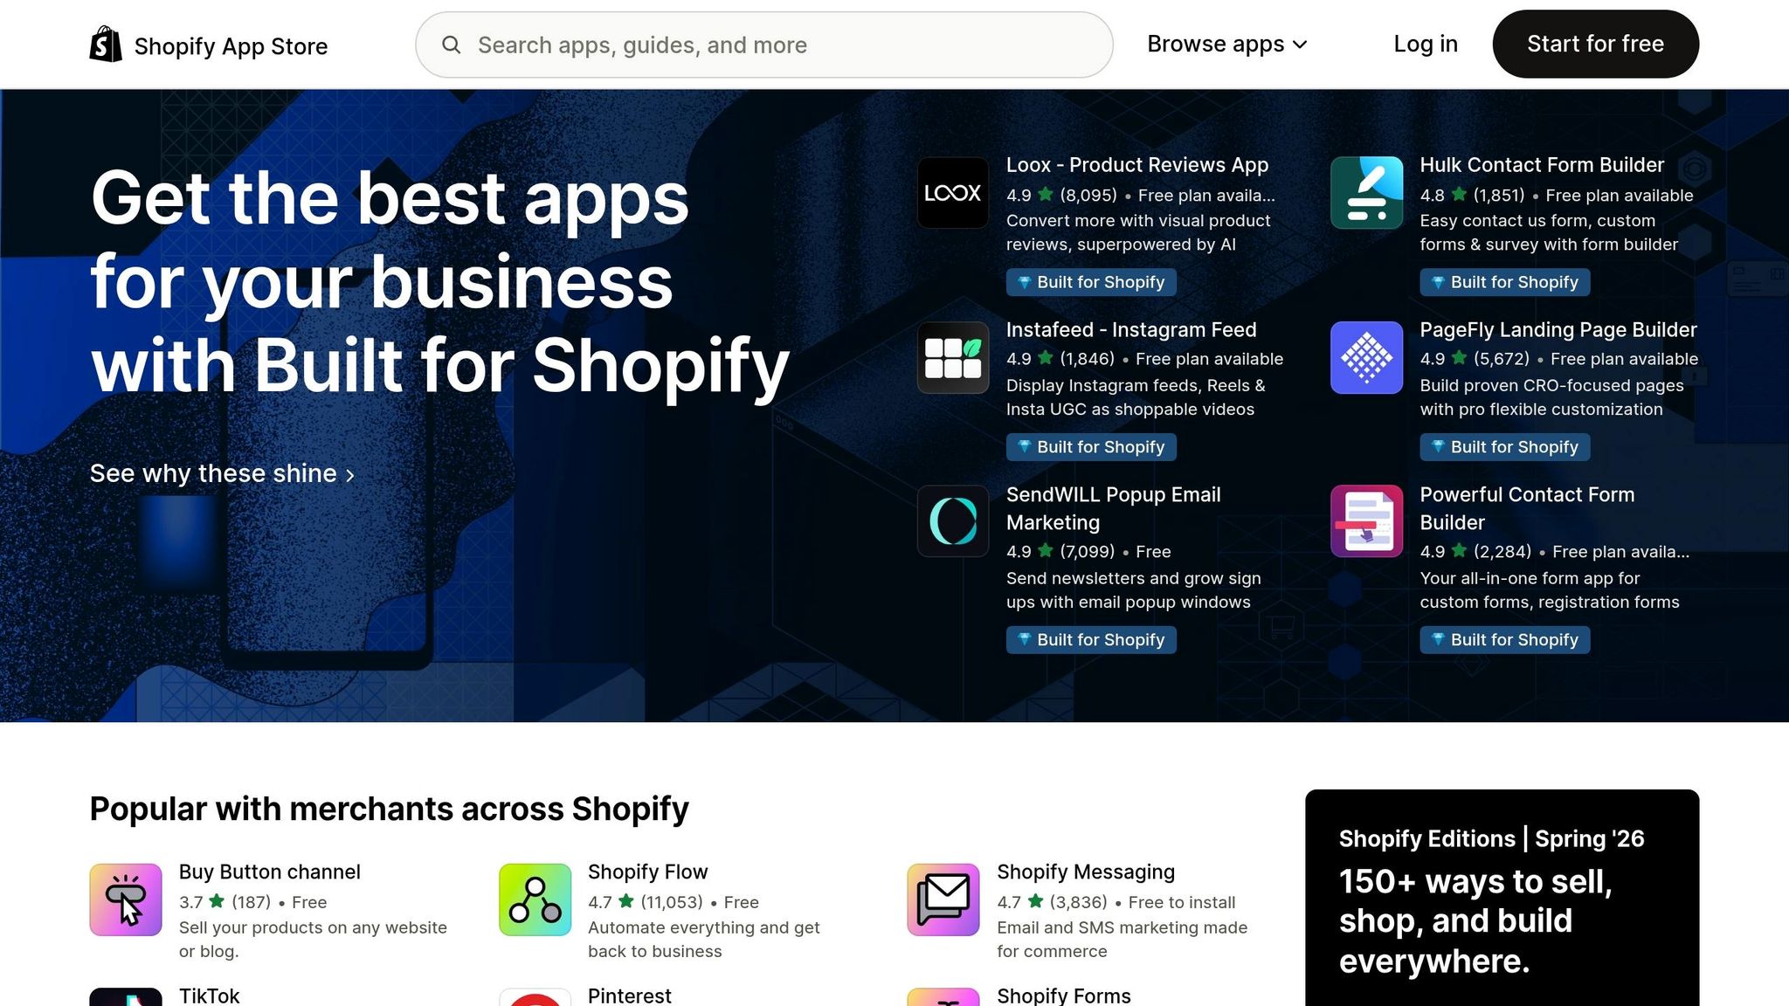Click Built for Shopify badge under Instafeed

1091,447
